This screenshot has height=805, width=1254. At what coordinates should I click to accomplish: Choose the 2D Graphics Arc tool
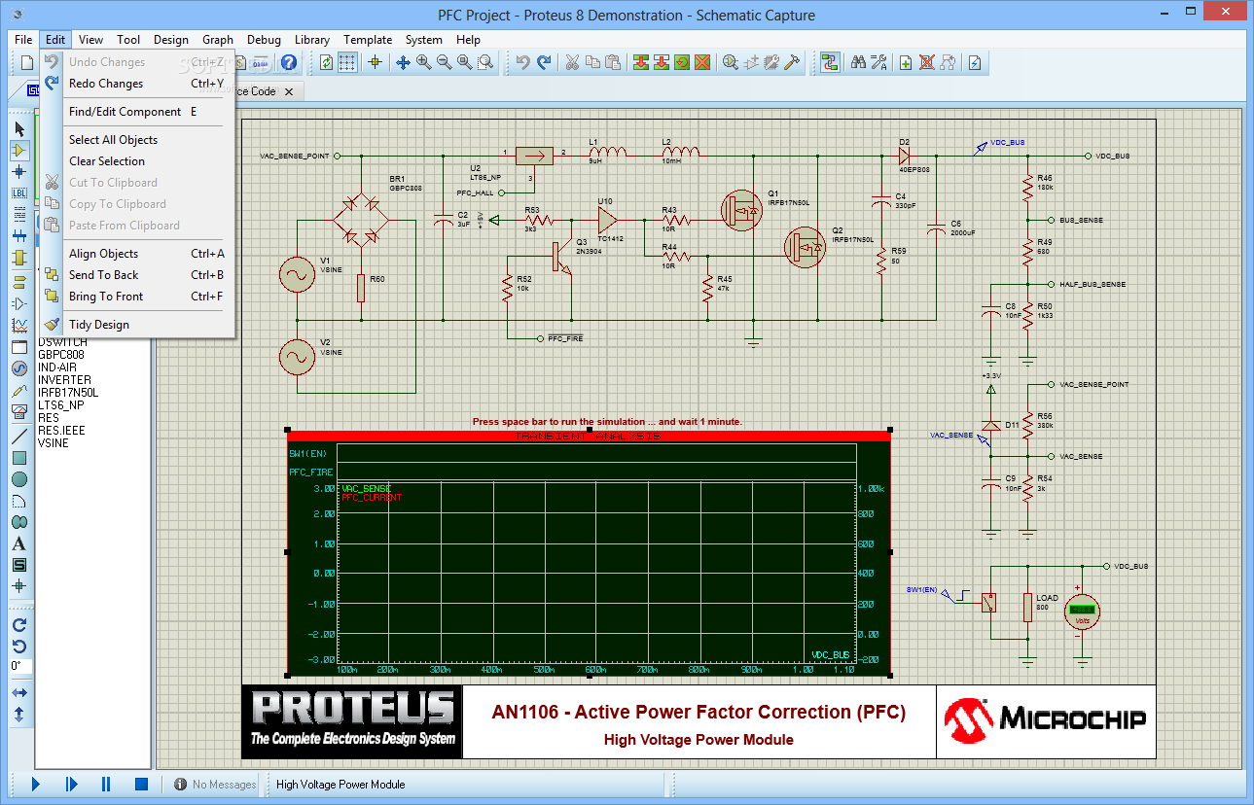[x=19, y=501]
